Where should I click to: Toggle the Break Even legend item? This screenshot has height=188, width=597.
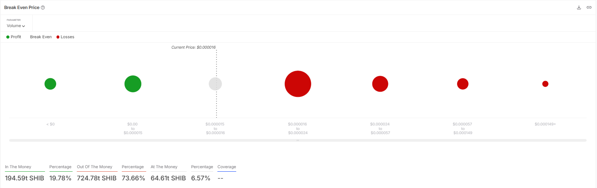pos(40,37)
